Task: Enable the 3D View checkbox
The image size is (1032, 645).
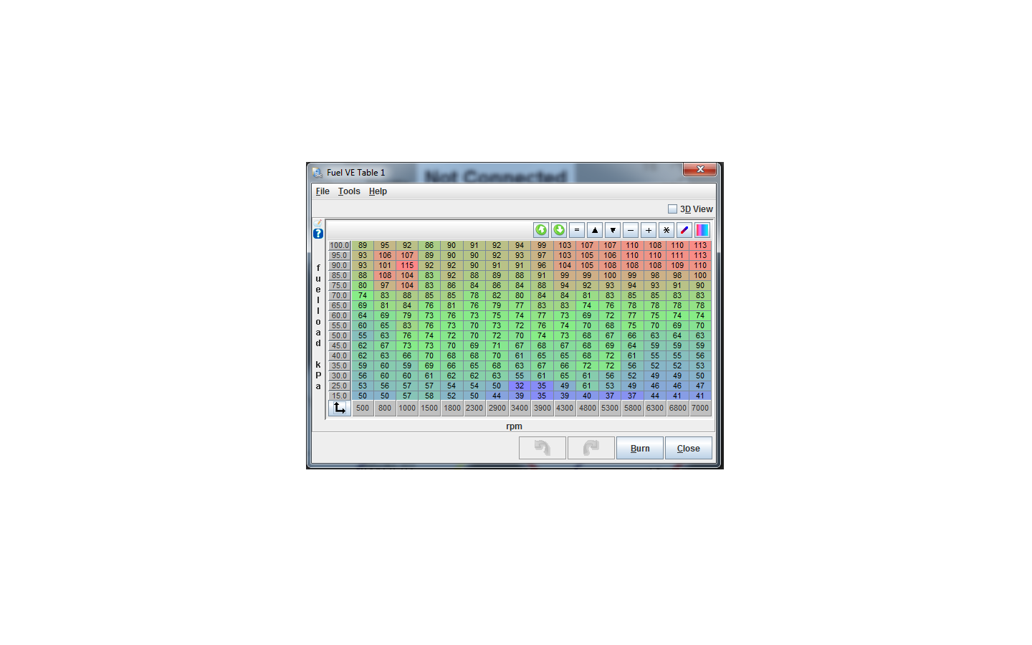Action: click(x=673, y=209)
